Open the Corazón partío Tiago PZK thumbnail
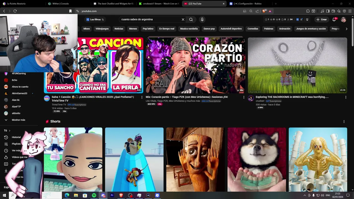 click(195, 66)
